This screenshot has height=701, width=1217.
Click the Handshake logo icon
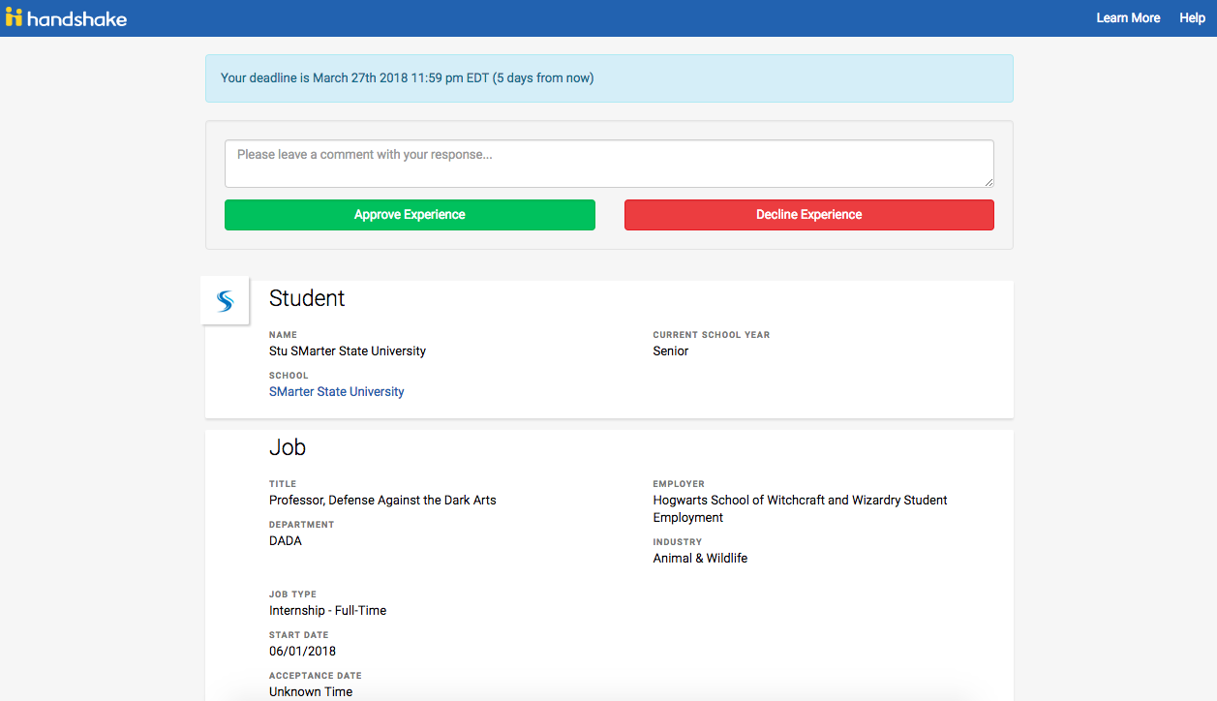[14, 17]
